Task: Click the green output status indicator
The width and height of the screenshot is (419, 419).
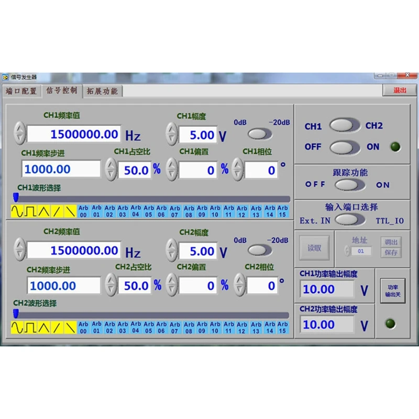Action: coord(395,147)
